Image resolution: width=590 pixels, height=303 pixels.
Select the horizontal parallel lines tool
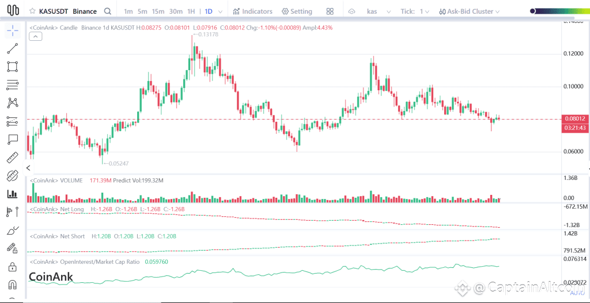[x=13, y=85]
